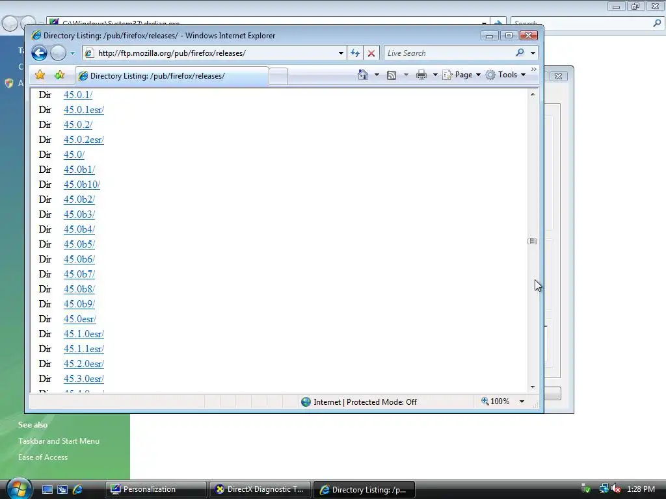Open the search provider options dropdown

click(533, 53)
